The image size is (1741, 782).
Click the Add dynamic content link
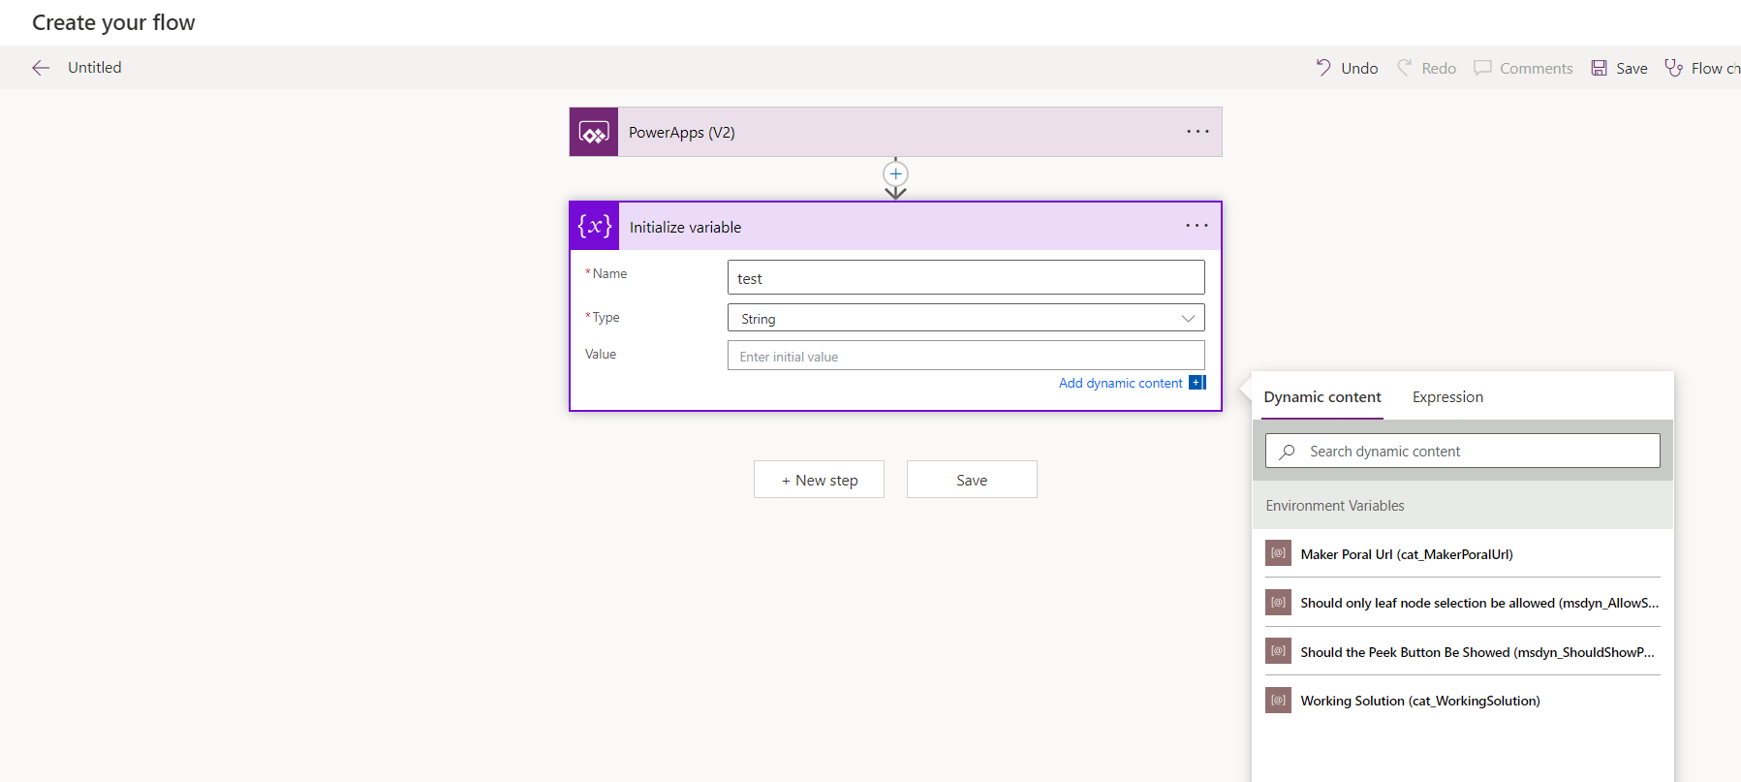point(1120,383)
